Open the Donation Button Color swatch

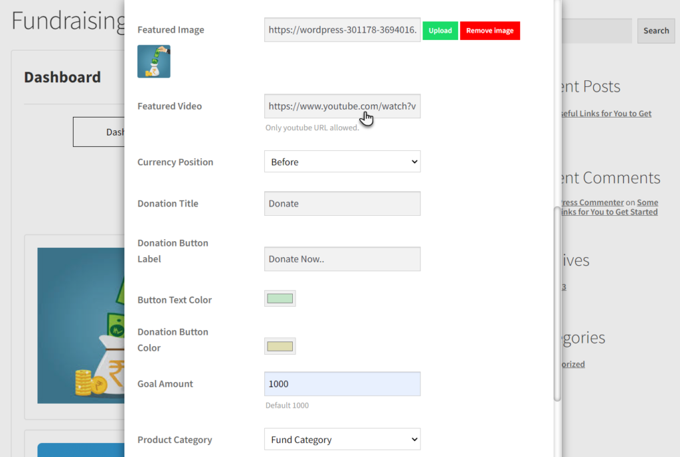point(280,347)
